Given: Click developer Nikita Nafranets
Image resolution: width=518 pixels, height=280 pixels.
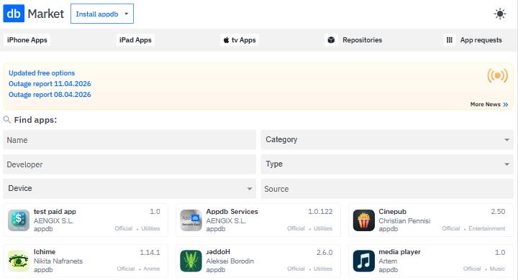Looking at the screenshot, I should pyautogui.click(x=58, y=261).
